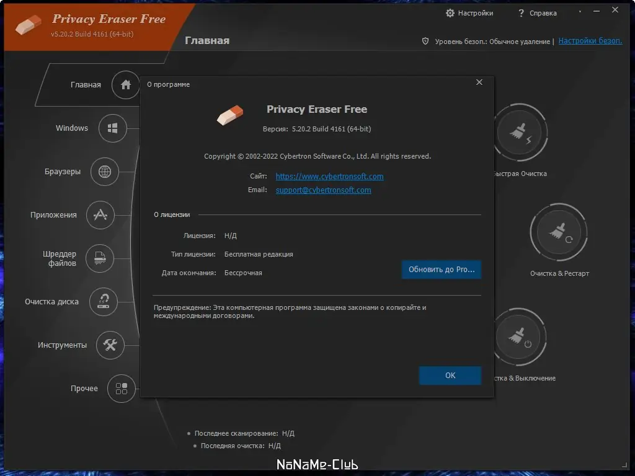
Task: Click the support email link
Action: click(323, 190)
